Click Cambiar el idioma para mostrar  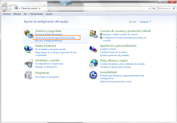click(x=115, y=67)
